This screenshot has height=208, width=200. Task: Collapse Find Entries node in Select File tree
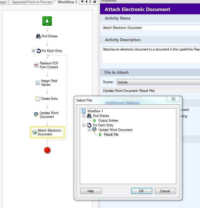pos(84,116)
